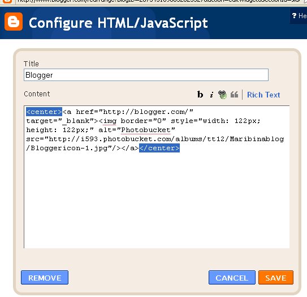307x297 pixels.
Task: Click the highlighted closing </center> tag
Action: [159, 148]
